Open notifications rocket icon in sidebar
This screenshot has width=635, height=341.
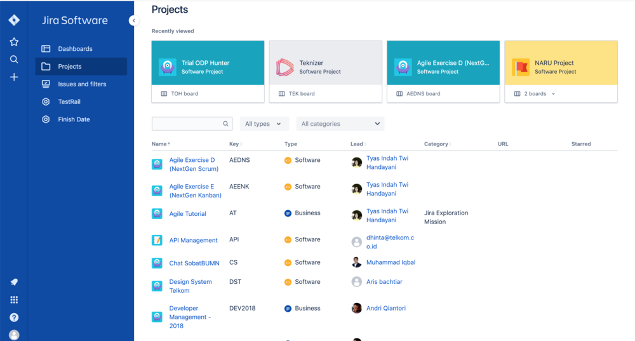click(14, 282)
